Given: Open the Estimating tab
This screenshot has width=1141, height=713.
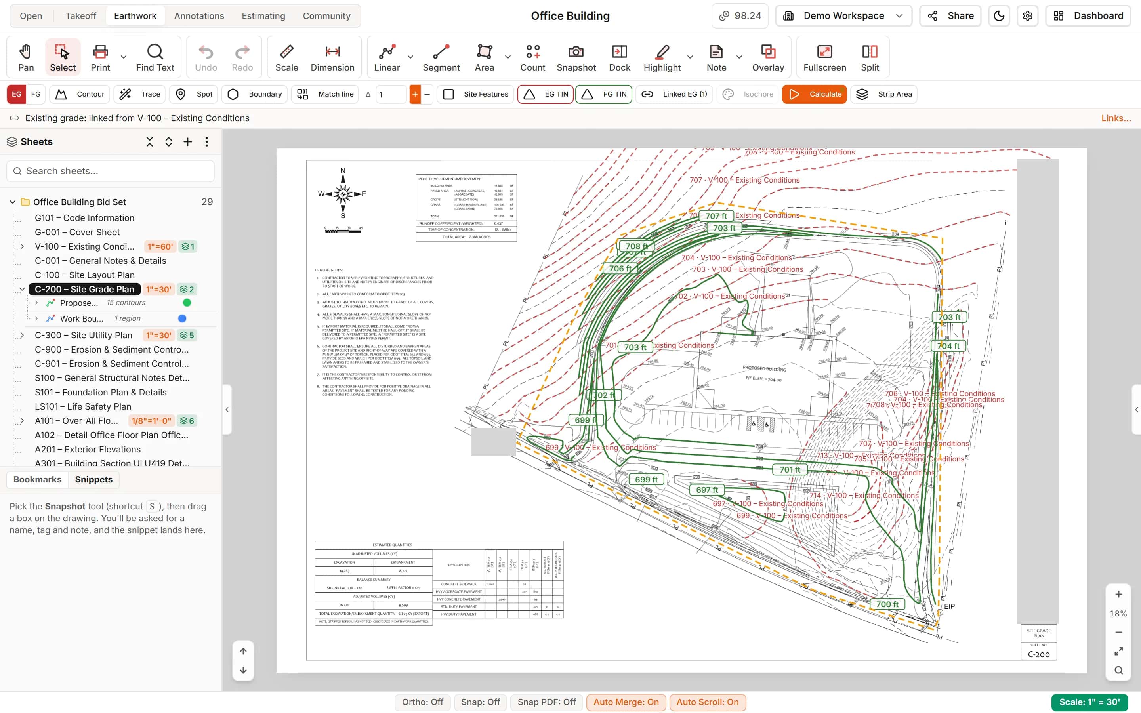Looking at the screenshot, I should tap(263, 16).
